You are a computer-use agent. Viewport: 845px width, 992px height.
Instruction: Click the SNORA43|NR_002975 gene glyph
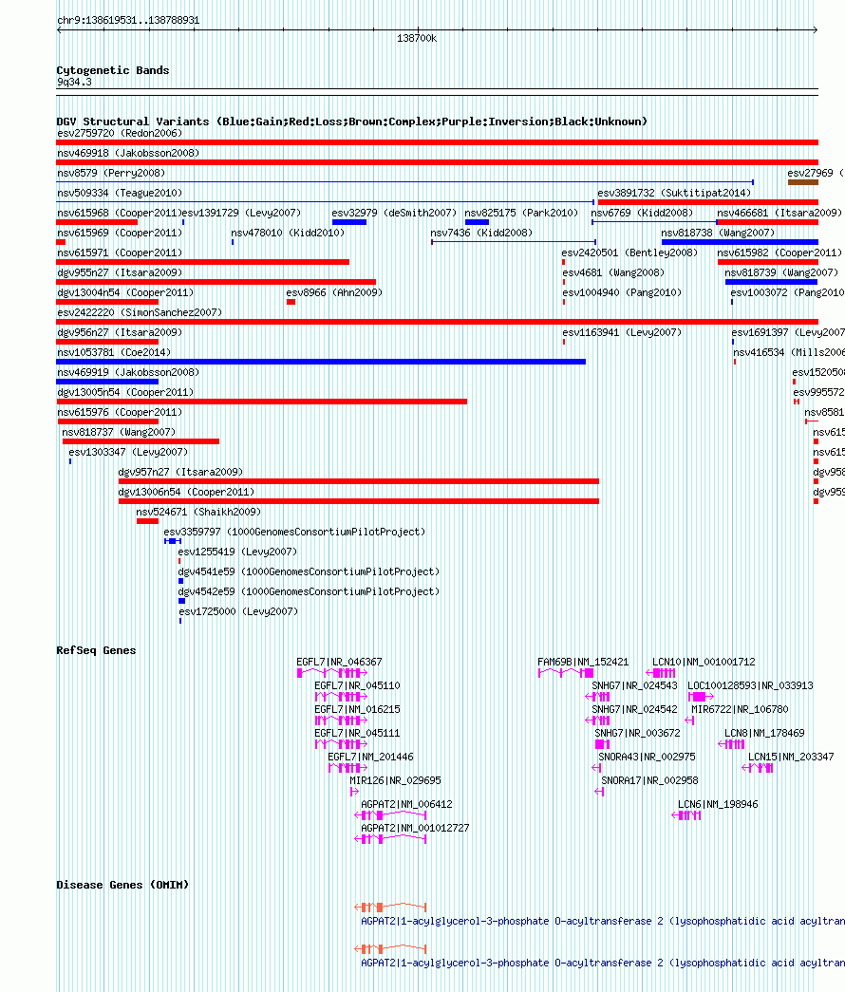point(596,768)
